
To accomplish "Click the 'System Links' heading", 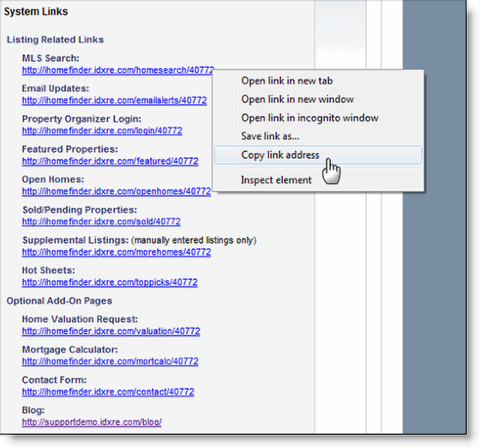I will click(x=36, y=12).
